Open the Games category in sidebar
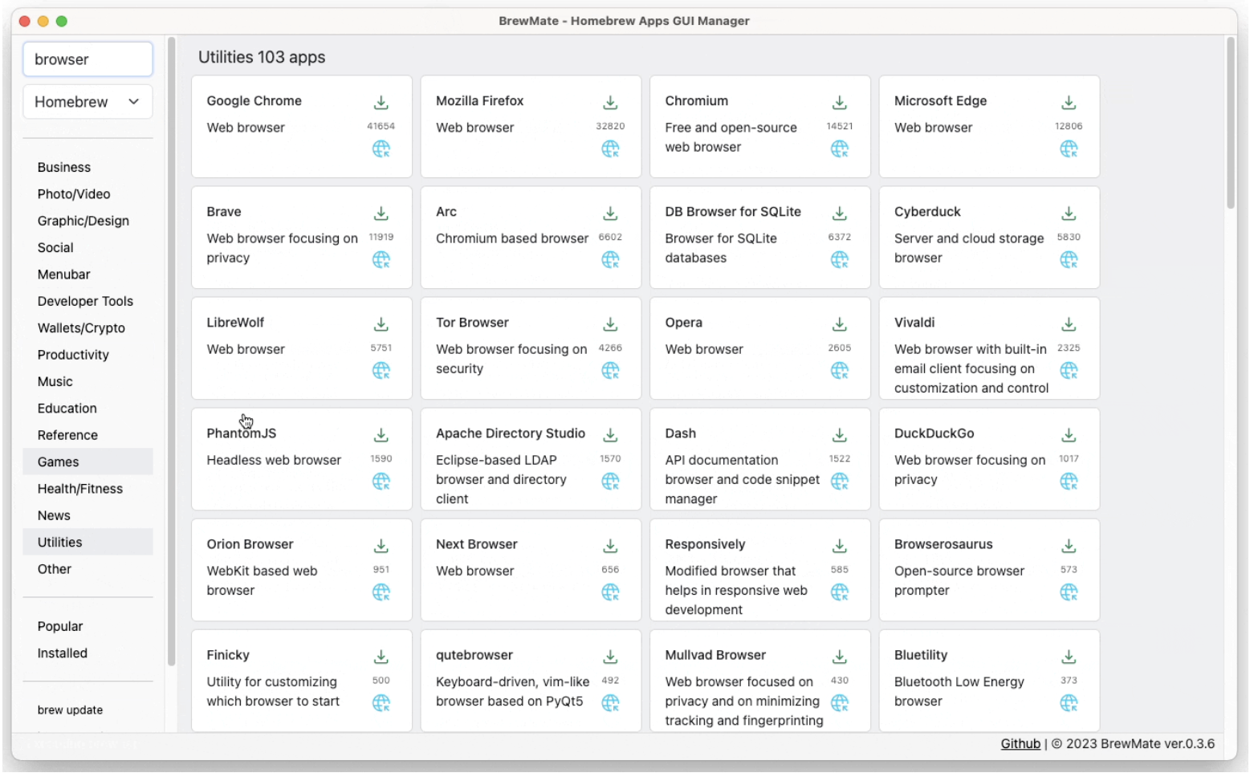The image size is (1254, 777). (x=58, y=462)
